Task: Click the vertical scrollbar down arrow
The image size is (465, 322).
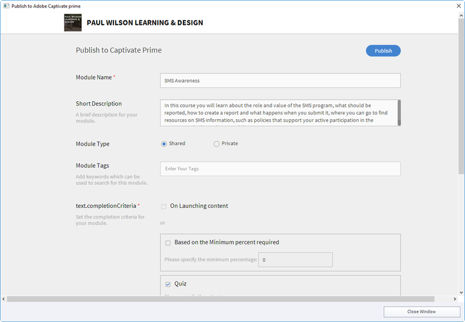Action: [461, 292]
